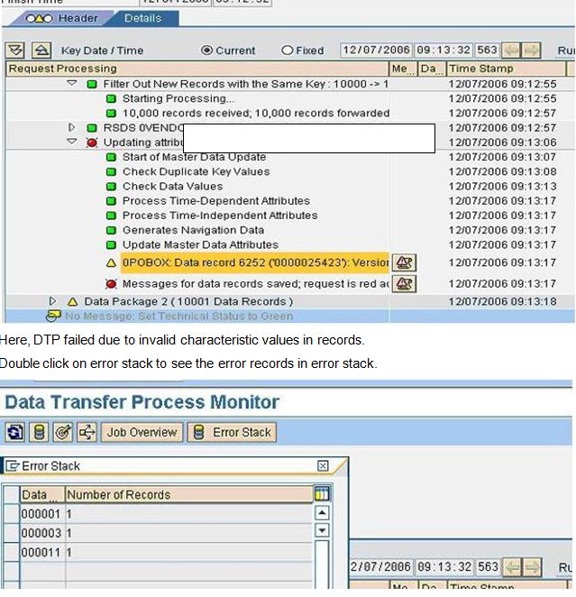This screenshot has width=576, height=597.
Task: Click the scroll up arrow in Error Stack
Action: 322,513
